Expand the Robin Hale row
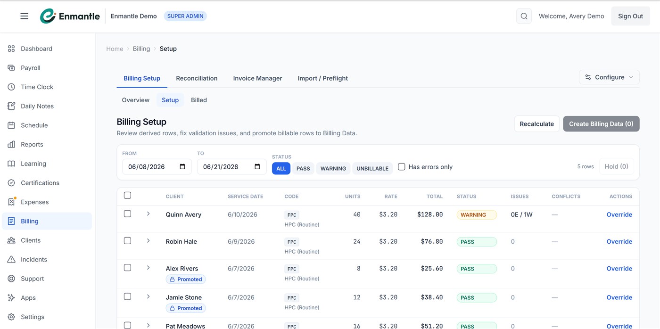Screen dimensions: 660x329 pyautogui.click(x=148, y=240)
